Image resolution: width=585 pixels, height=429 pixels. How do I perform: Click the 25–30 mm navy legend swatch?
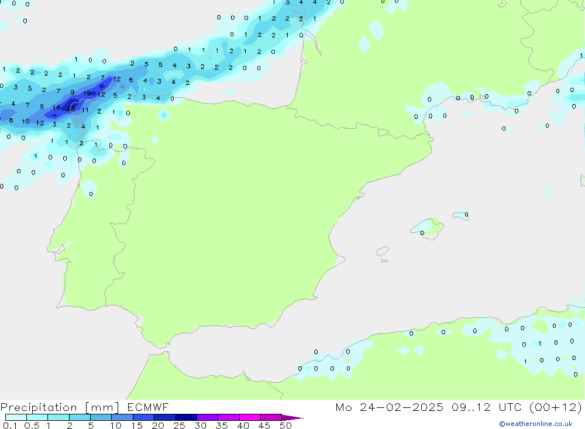coord(186,417)
